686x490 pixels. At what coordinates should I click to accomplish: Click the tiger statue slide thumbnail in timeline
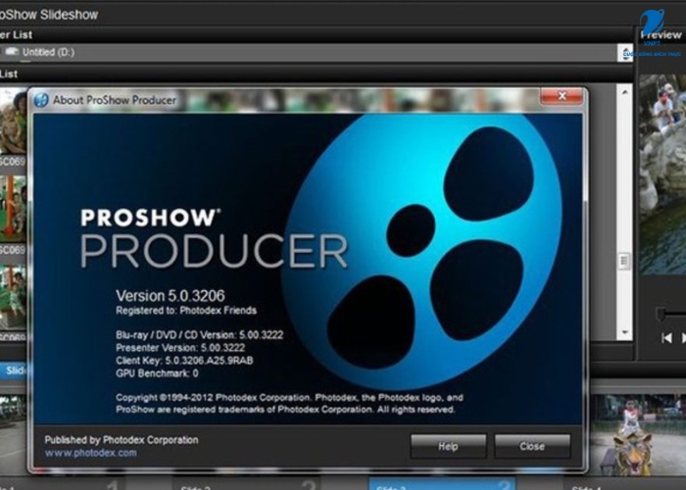[637, 435]
